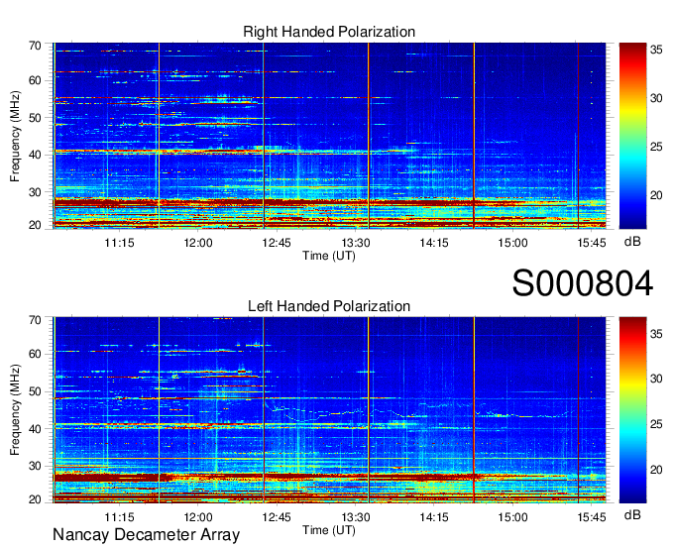This screenshot has height=547, width=674.
Task: Click the 50 MHz label on the top plot
Action: pos(35,118)
